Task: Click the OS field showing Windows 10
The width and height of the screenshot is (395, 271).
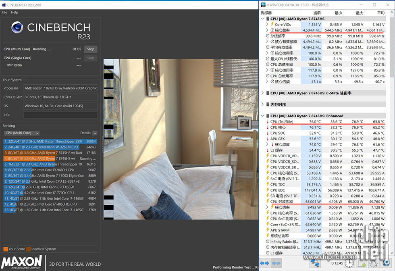Action: pyautogui.click(x=60, y=106)
